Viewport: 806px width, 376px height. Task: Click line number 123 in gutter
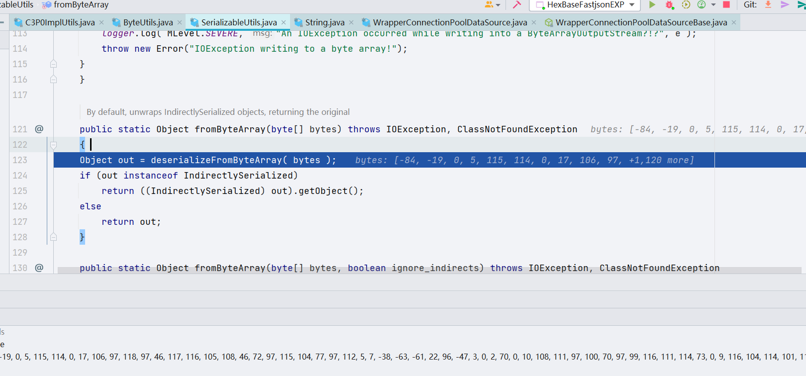pyautogui.click(x=20, y=160)
